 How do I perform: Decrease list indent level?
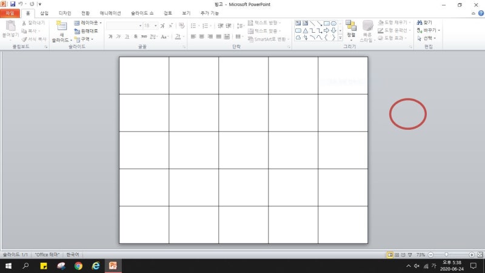(220, 25)
